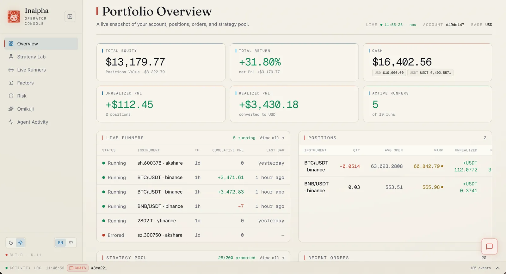
Task: Click the Agent Activity pulse icon
Action: pyautogui.click(x=11, y=122)
